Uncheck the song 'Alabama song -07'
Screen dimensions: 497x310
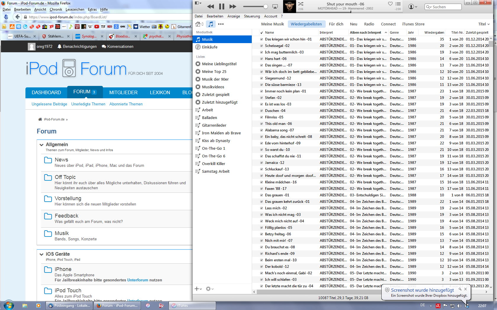click(262, 130)
